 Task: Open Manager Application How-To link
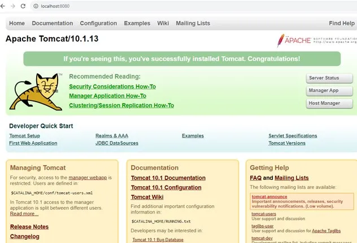108,96
